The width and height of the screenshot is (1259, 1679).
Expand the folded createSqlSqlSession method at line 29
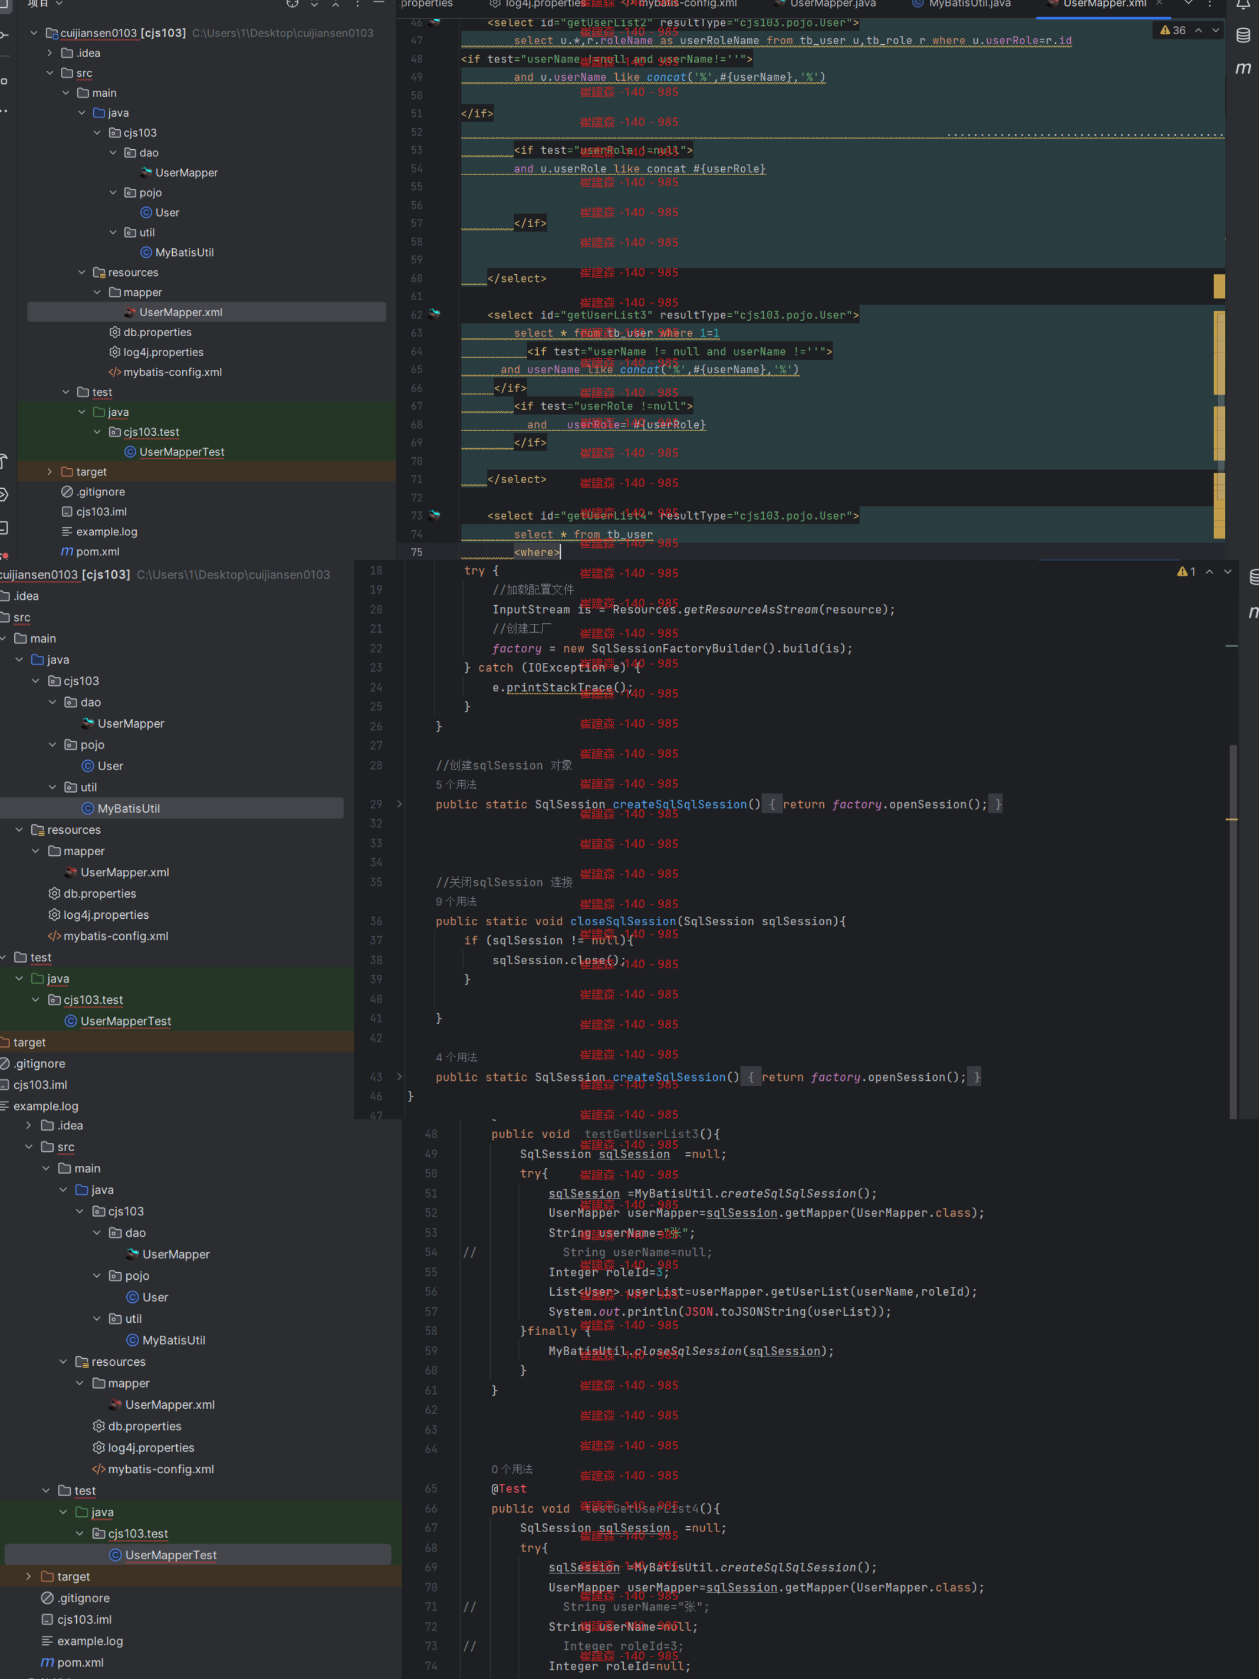pyautogui.click(x=399, y=804)
